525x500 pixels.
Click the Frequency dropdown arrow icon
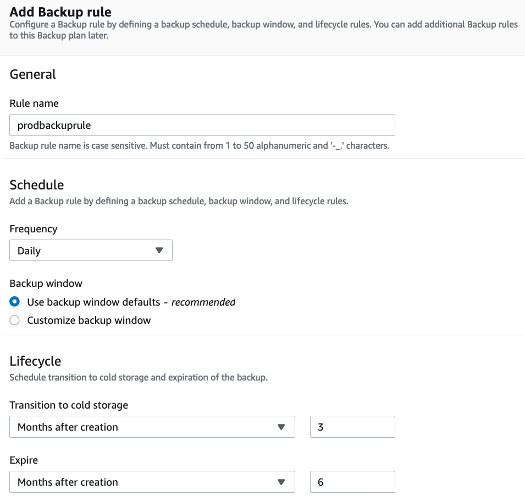point(159,251)
